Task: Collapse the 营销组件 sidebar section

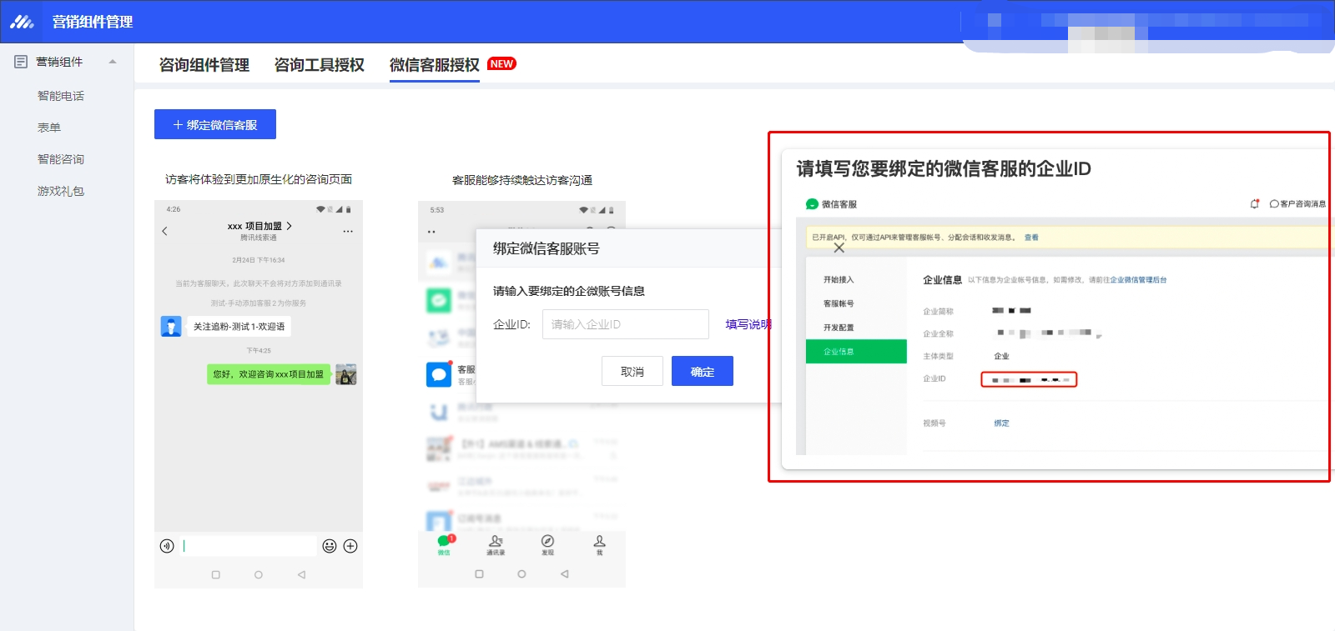Action: click(x=113, y=62)
